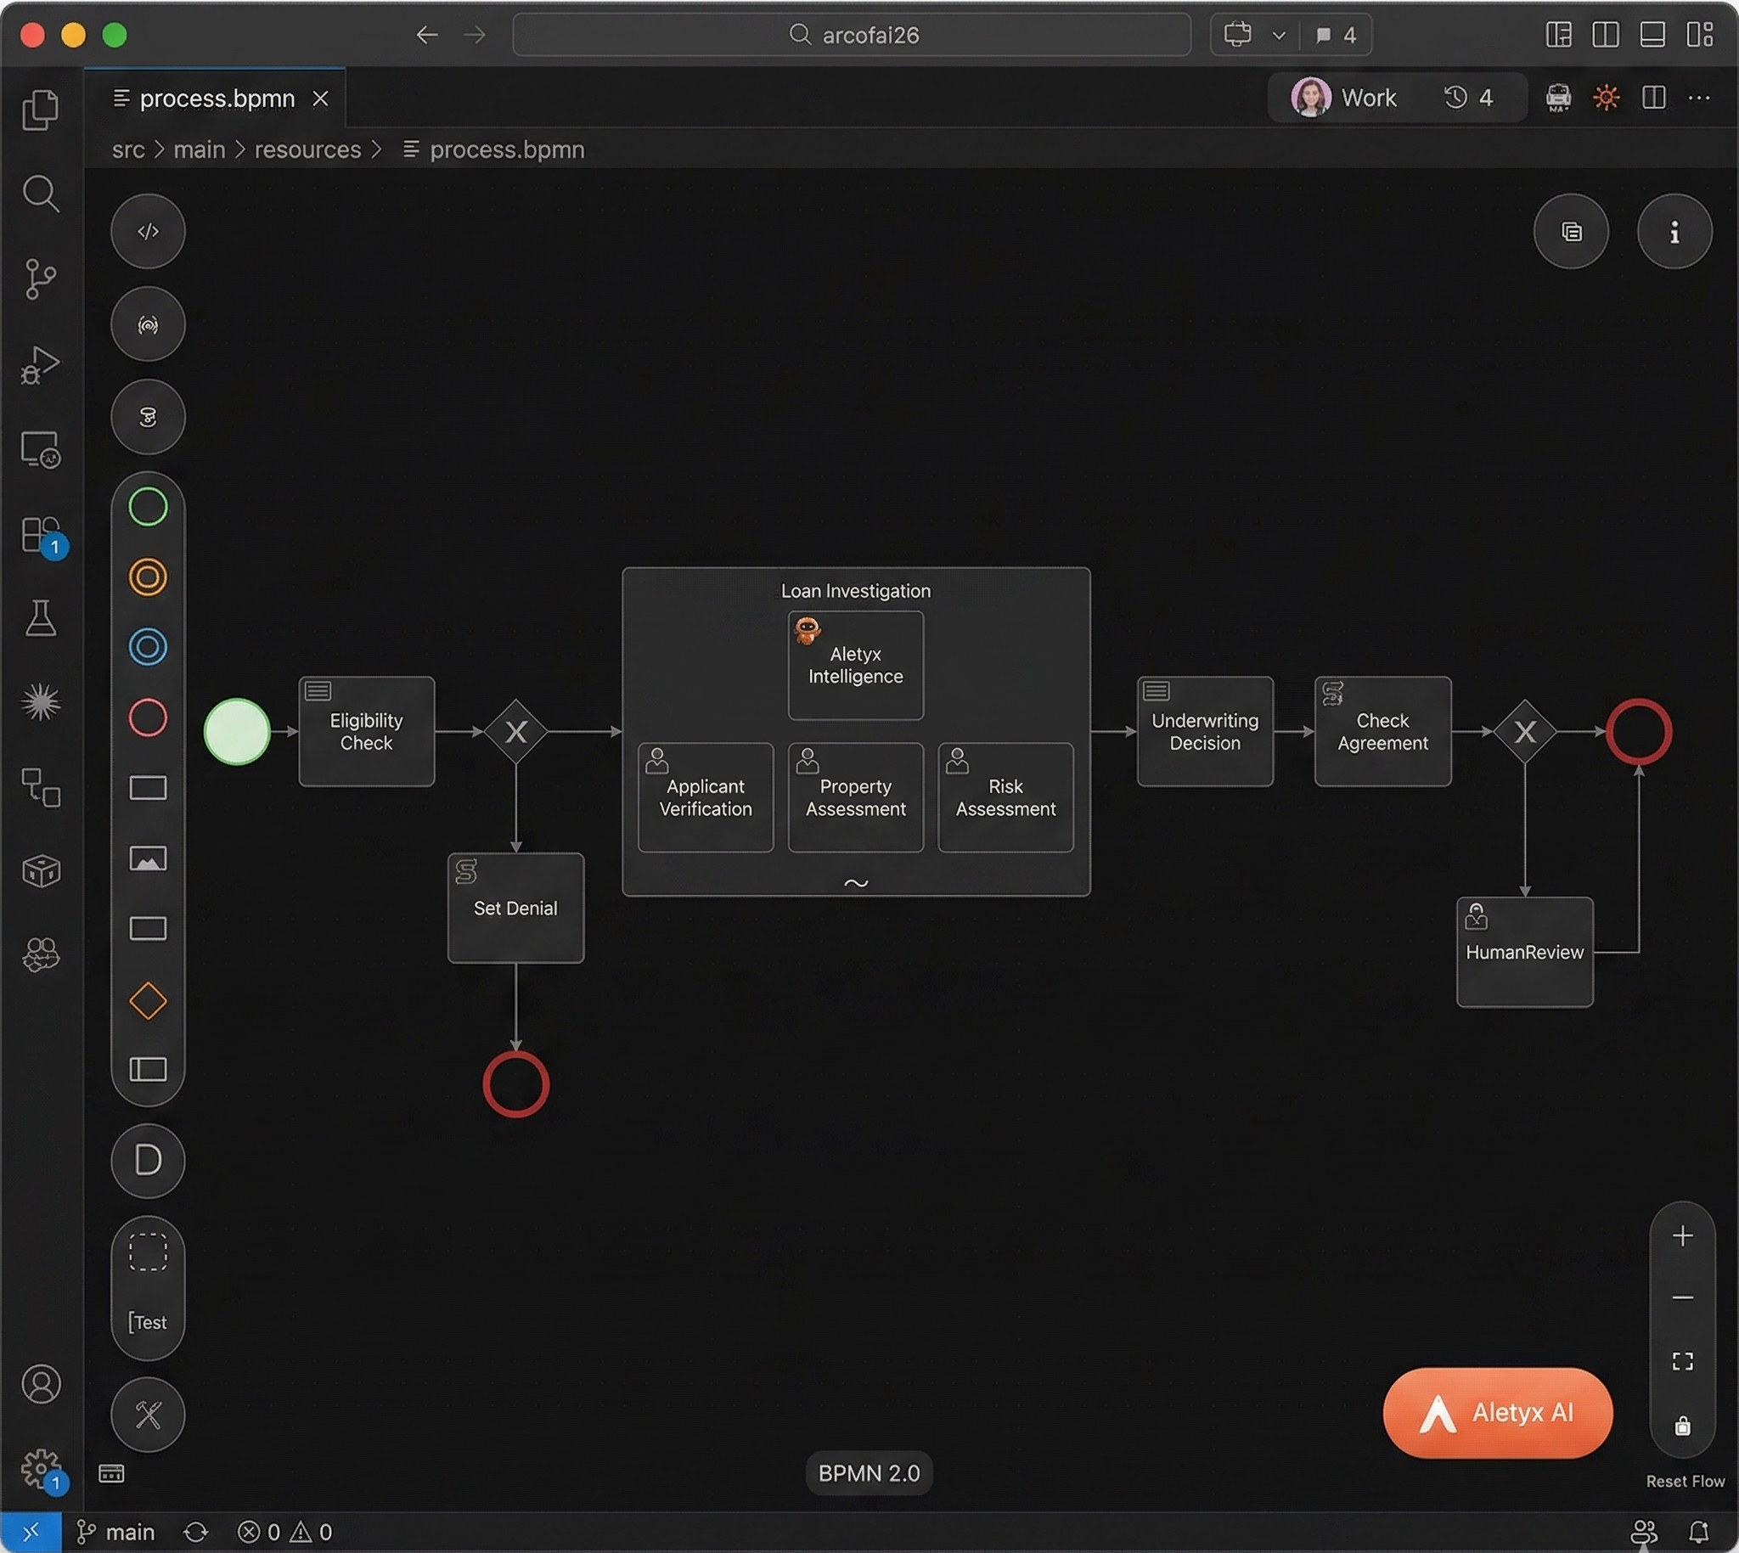1739x1553 pixels.
Task: Open the XML source code view button
Action: point(148,231)
